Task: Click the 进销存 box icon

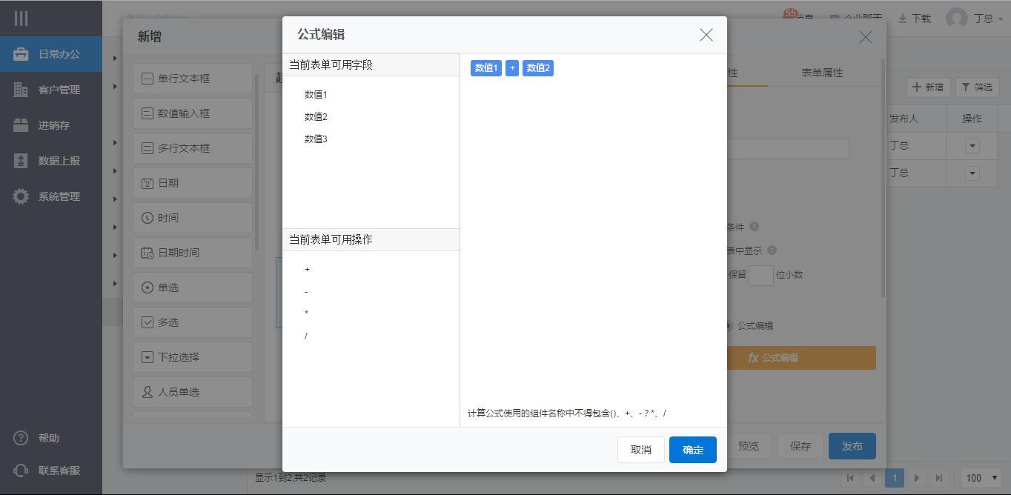Action: pos(21,125)
